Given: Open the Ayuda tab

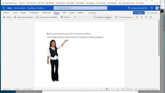Looking at the screenshot, I should pos(72,13).
